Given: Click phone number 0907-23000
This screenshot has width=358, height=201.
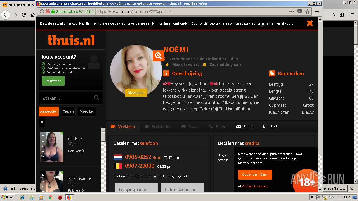Looking at the screenshot, I should (140, 166).
